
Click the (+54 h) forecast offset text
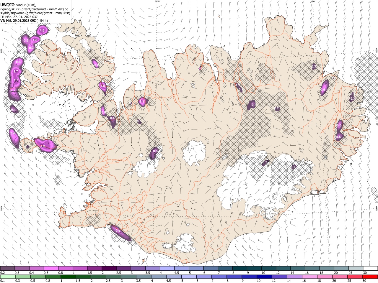coord(42,21)
